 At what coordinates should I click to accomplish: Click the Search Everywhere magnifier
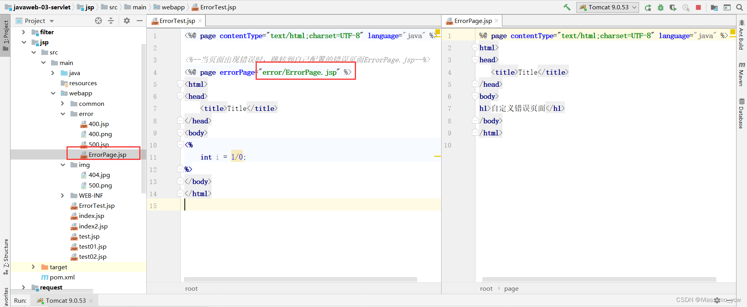click(740, 7)
